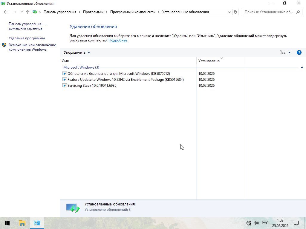This screenshot has height=229, width=306.
Task: Open the notification center icon
Action: pos(296,223)
